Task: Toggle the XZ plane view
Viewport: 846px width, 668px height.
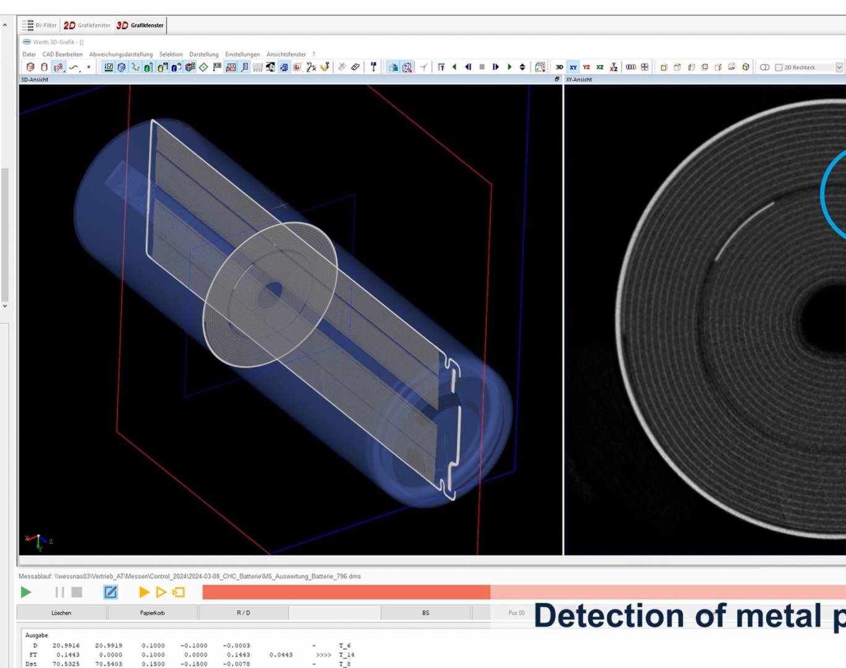Action: [x=600, y=67]
